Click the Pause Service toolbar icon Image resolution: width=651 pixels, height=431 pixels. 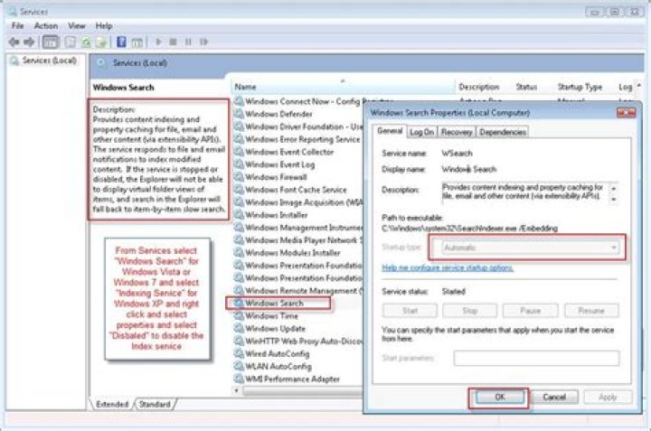pos(188,42)
